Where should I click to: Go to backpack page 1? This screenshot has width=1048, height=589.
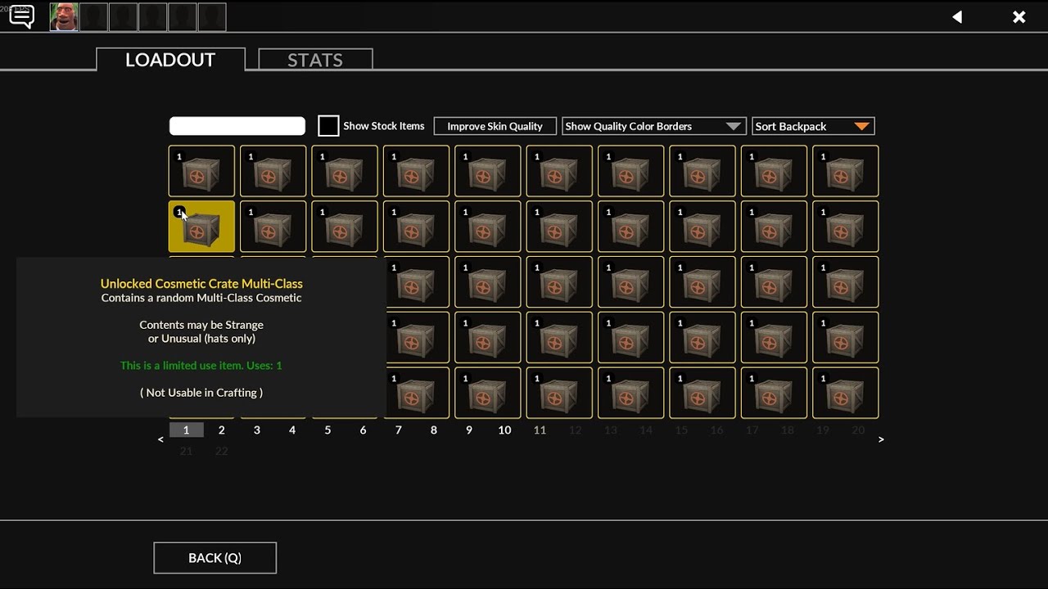186,429
